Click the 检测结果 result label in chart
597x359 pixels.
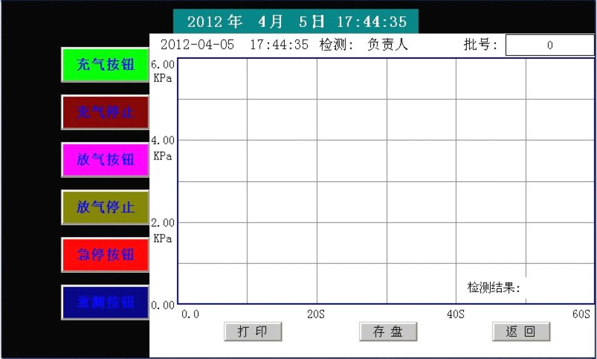[494, 288]
